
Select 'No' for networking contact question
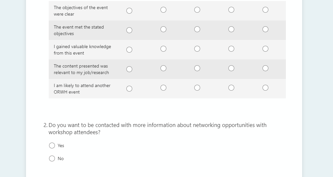coord(52,158)
